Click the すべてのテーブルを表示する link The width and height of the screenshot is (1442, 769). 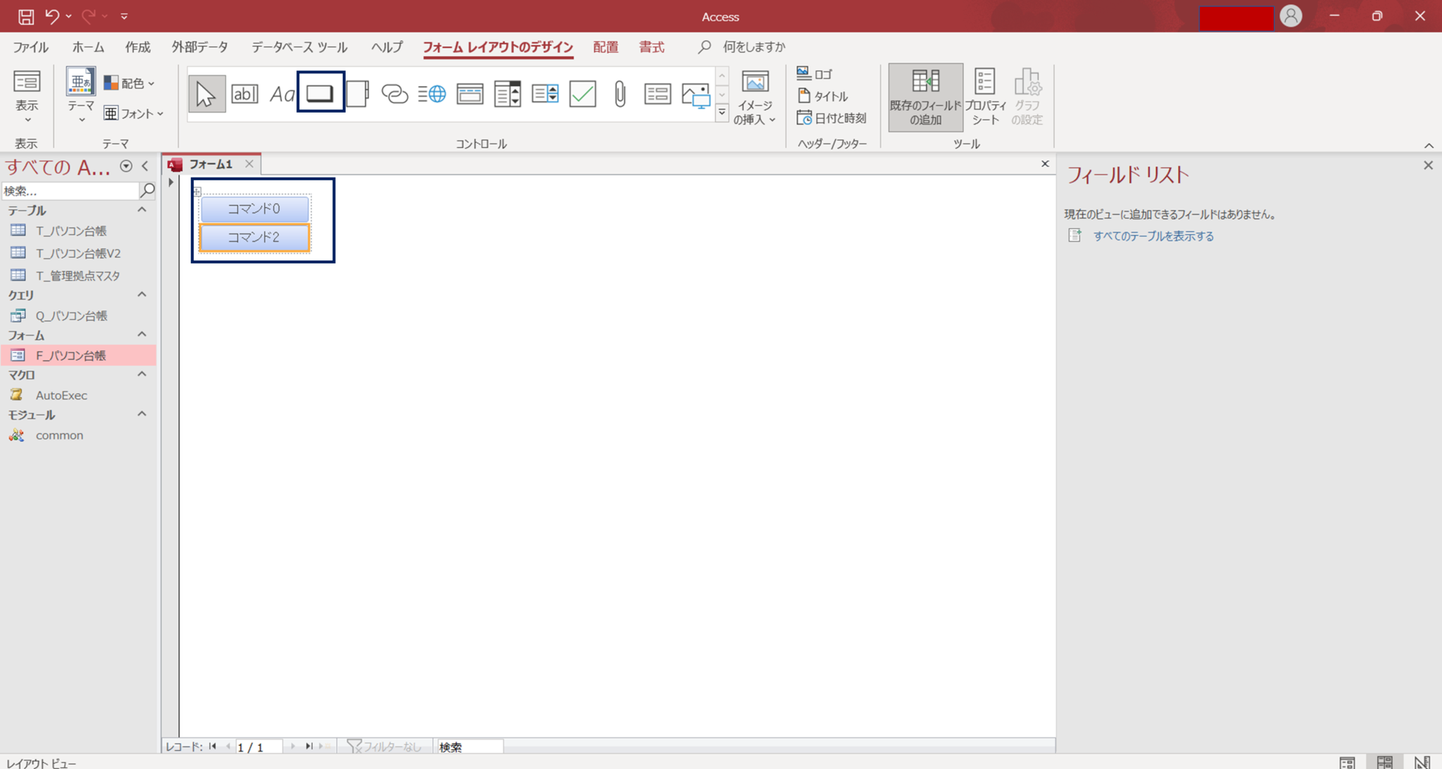pyautogui.click(x=1154, y=236)
